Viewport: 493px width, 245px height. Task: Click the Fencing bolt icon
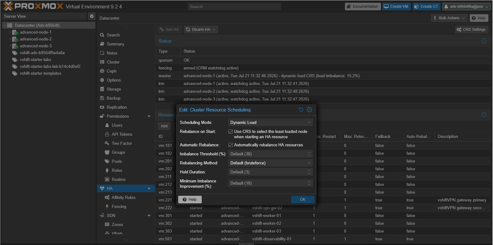coord(107,207)
